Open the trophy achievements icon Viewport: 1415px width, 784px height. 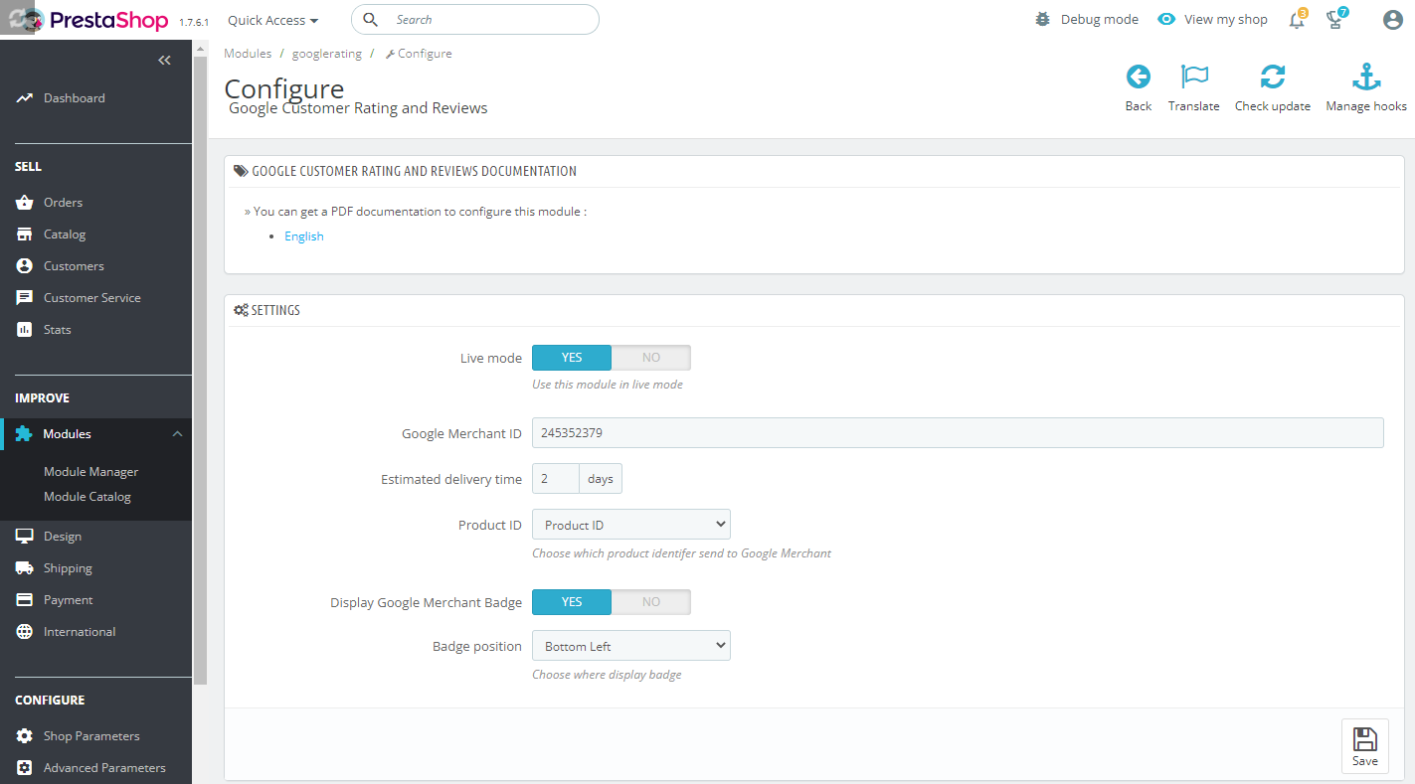click(x=1336, y=19)
